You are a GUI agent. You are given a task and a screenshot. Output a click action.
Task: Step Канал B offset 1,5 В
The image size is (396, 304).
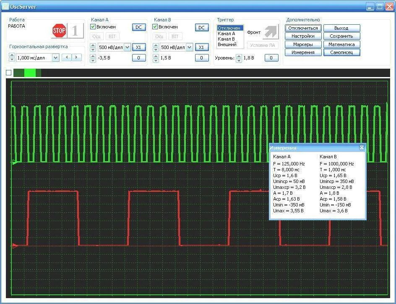click(156, 58)
